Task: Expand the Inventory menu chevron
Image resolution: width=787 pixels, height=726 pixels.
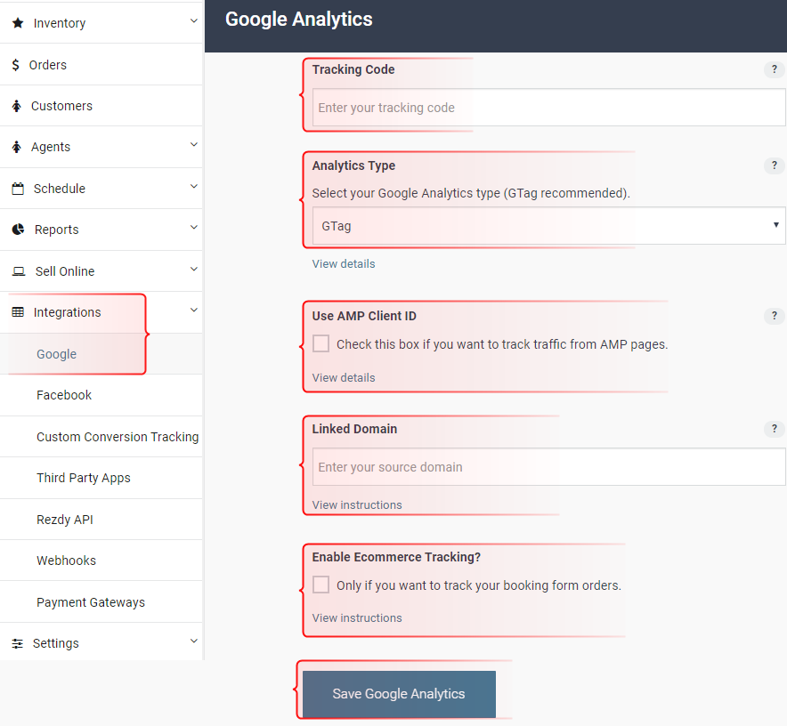Action: [194, 21]
